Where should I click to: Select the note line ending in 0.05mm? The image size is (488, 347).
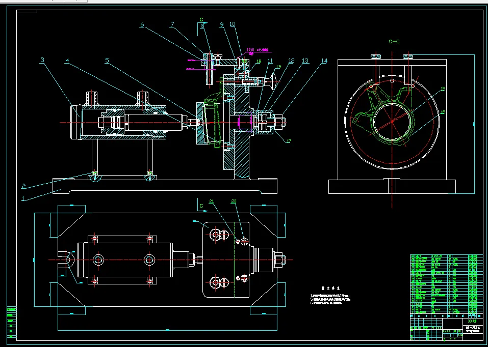330,296
